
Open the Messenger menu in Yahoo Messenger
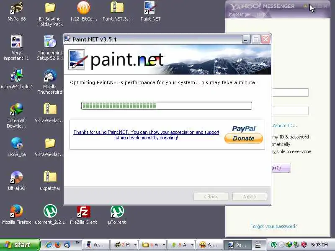pyautogui.click(x=240, y=15)
